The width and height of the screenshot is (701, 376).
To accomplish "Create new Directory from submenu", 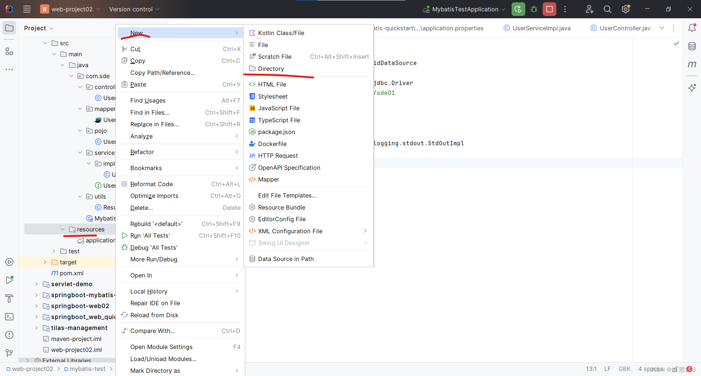I will (x=309, y=69).
